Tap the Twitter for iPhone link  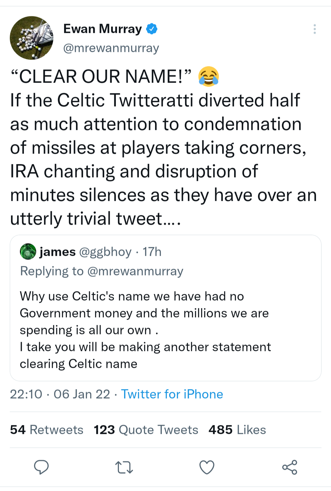point(172,394)
